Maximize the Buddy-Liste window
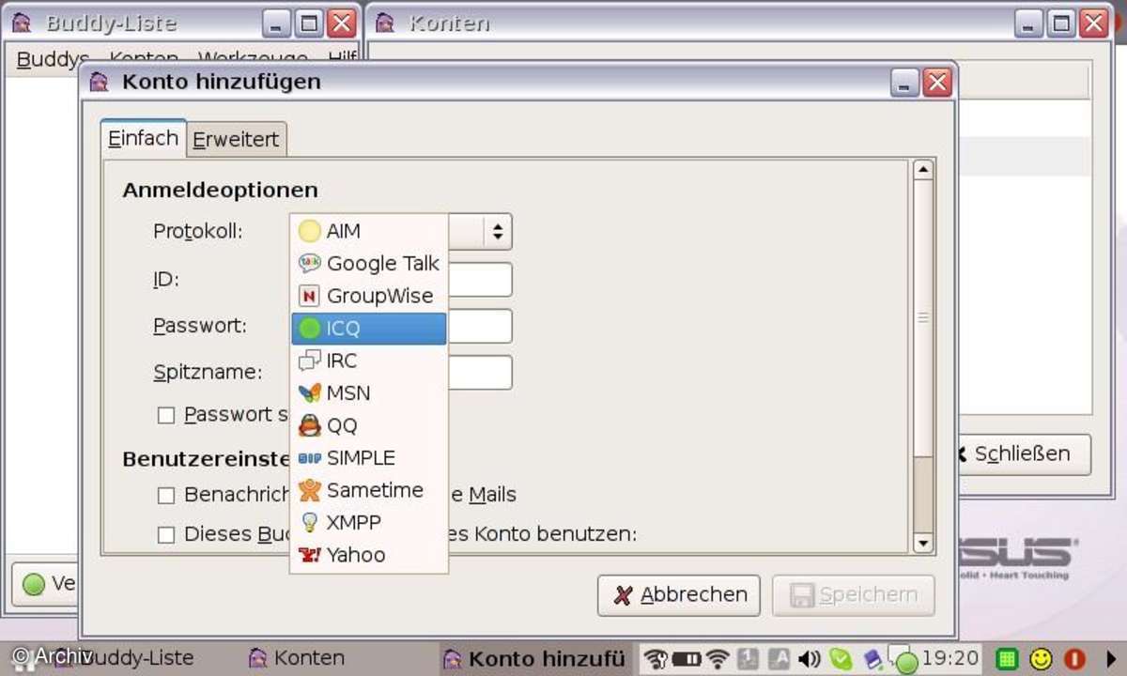Image resolution: width=1127 pixels, height=676 pixels. pos(307,23)
